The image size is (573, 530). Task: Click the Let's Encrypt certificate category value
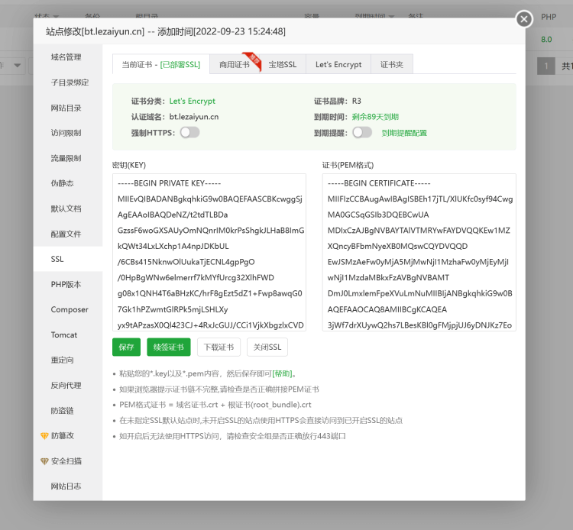click(193, 101)
